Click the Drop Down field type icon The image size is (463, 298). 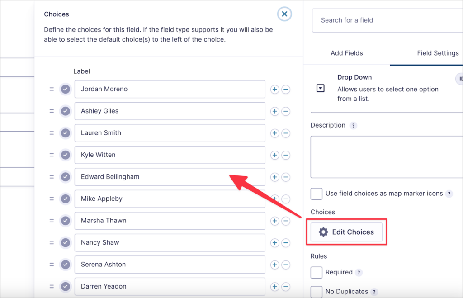(320, 89)
